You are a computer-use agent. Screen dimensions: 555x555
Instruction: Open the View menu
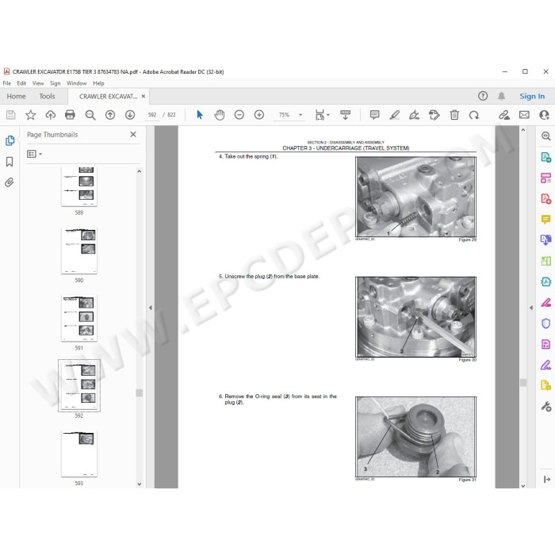[x=38, y=83]
